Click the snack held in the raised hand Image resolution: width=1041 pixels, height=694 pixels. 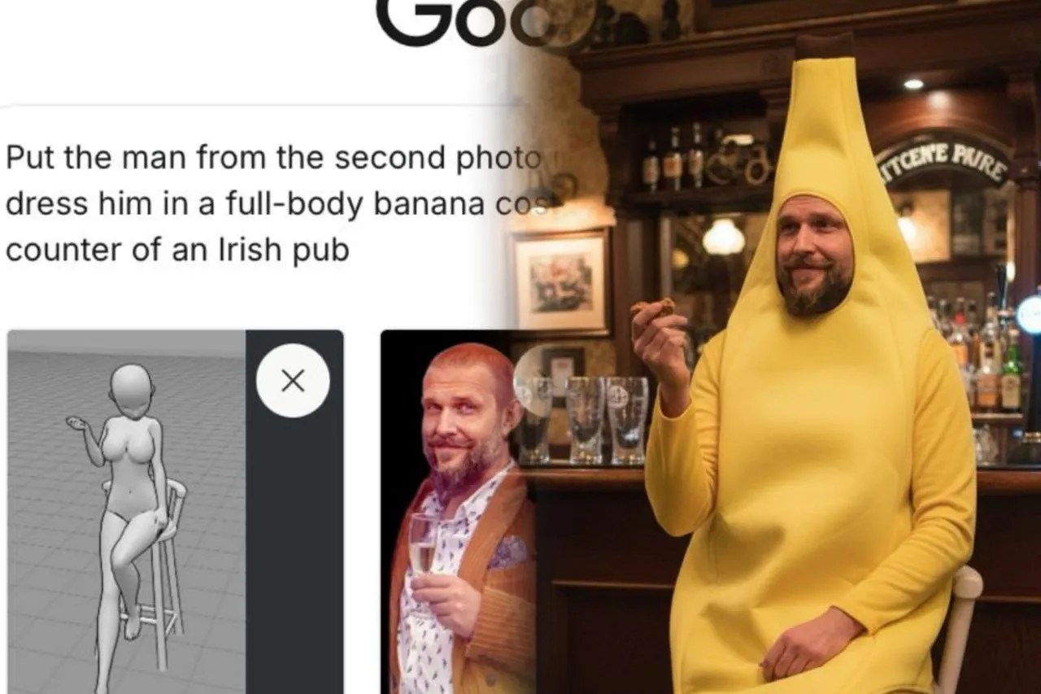[653, 308]
